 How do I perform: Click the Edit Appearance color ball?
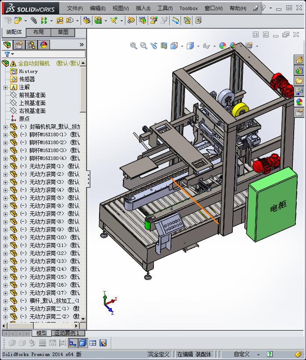tap(223, 46)
